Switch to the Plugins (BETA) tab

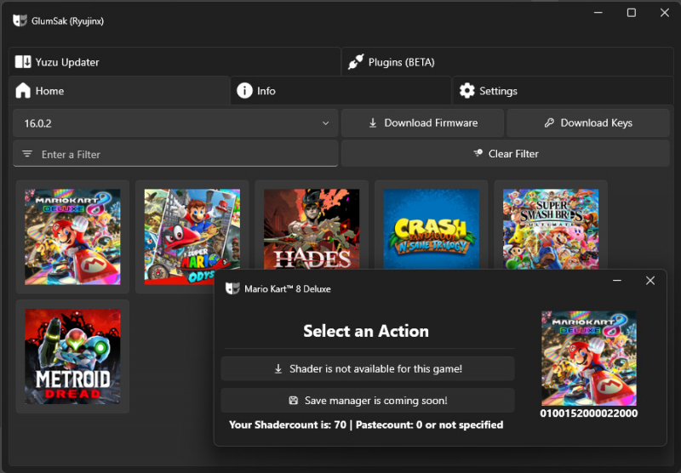[x=507, y=61]
